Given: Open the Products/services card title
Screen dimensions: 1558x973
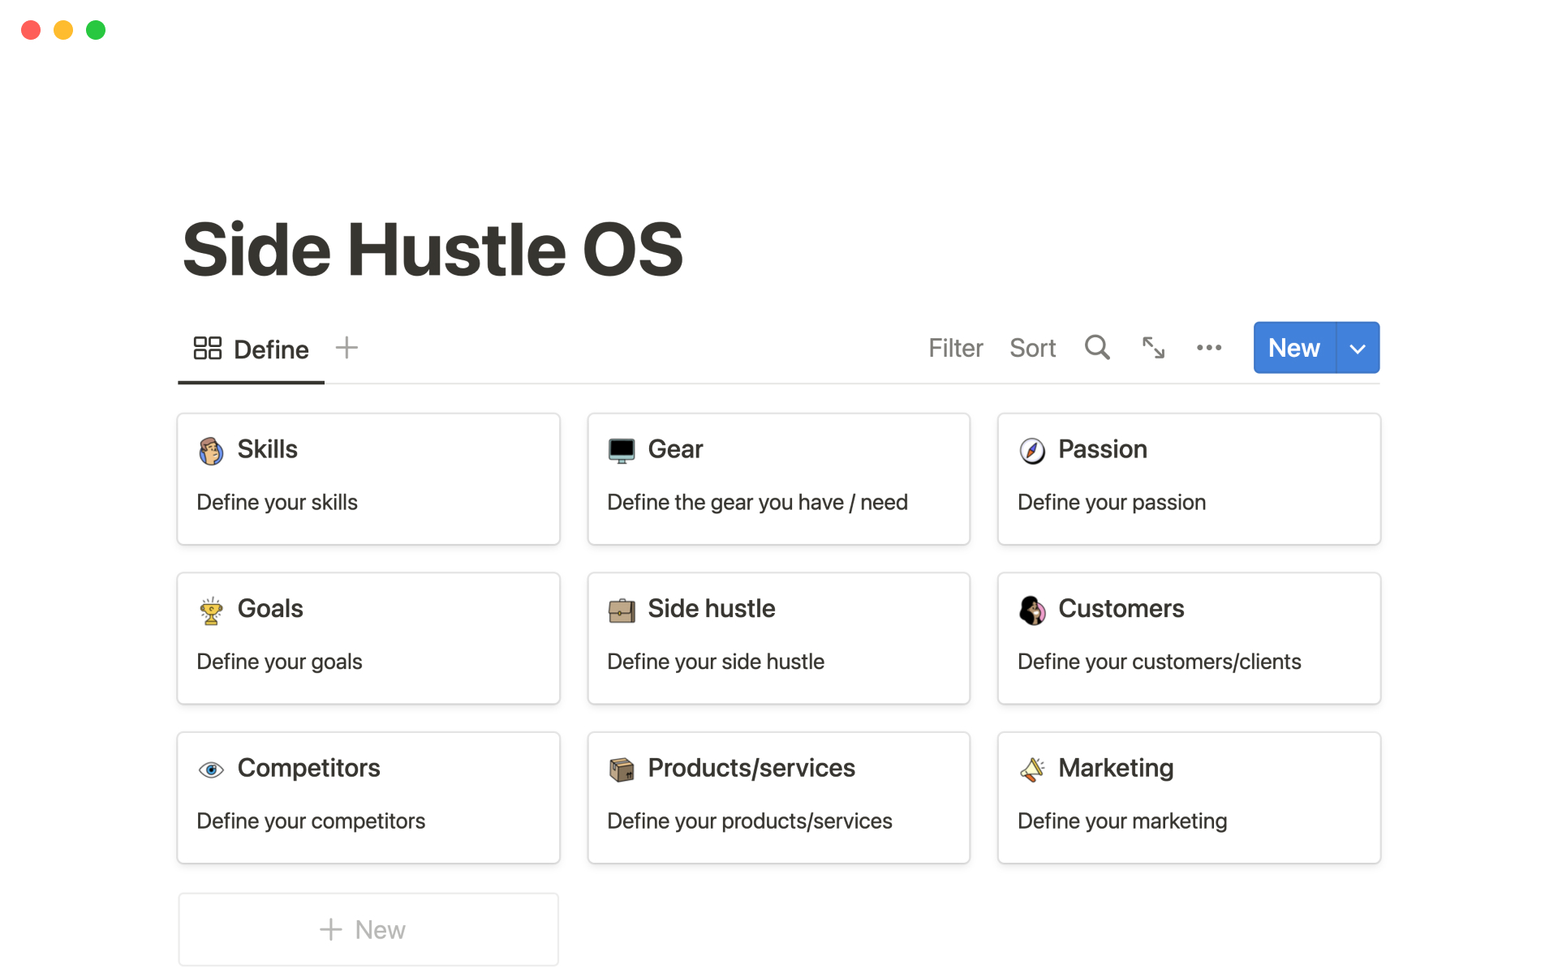Looking at the screenshot, I should [751, 768].
